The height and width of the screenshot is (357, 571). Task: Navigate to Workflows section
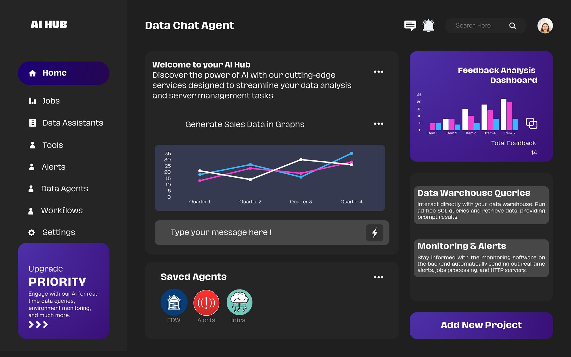(x=62, y=211)
